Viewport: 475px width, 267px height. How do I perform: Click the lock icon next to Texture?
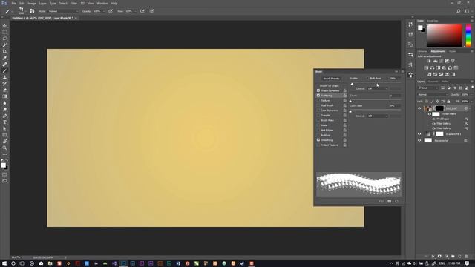(x=344, y=101)
